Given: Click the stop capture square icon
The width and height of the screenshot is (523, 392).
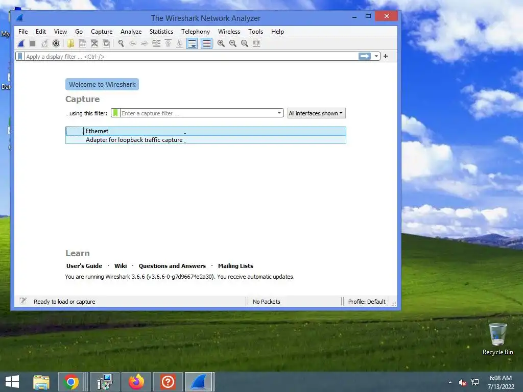Looking at the screenshot, I should tap(33, 43).
